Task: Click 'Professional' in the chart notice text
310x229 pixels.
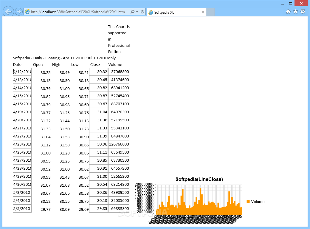Action: (x=119, y=46)
